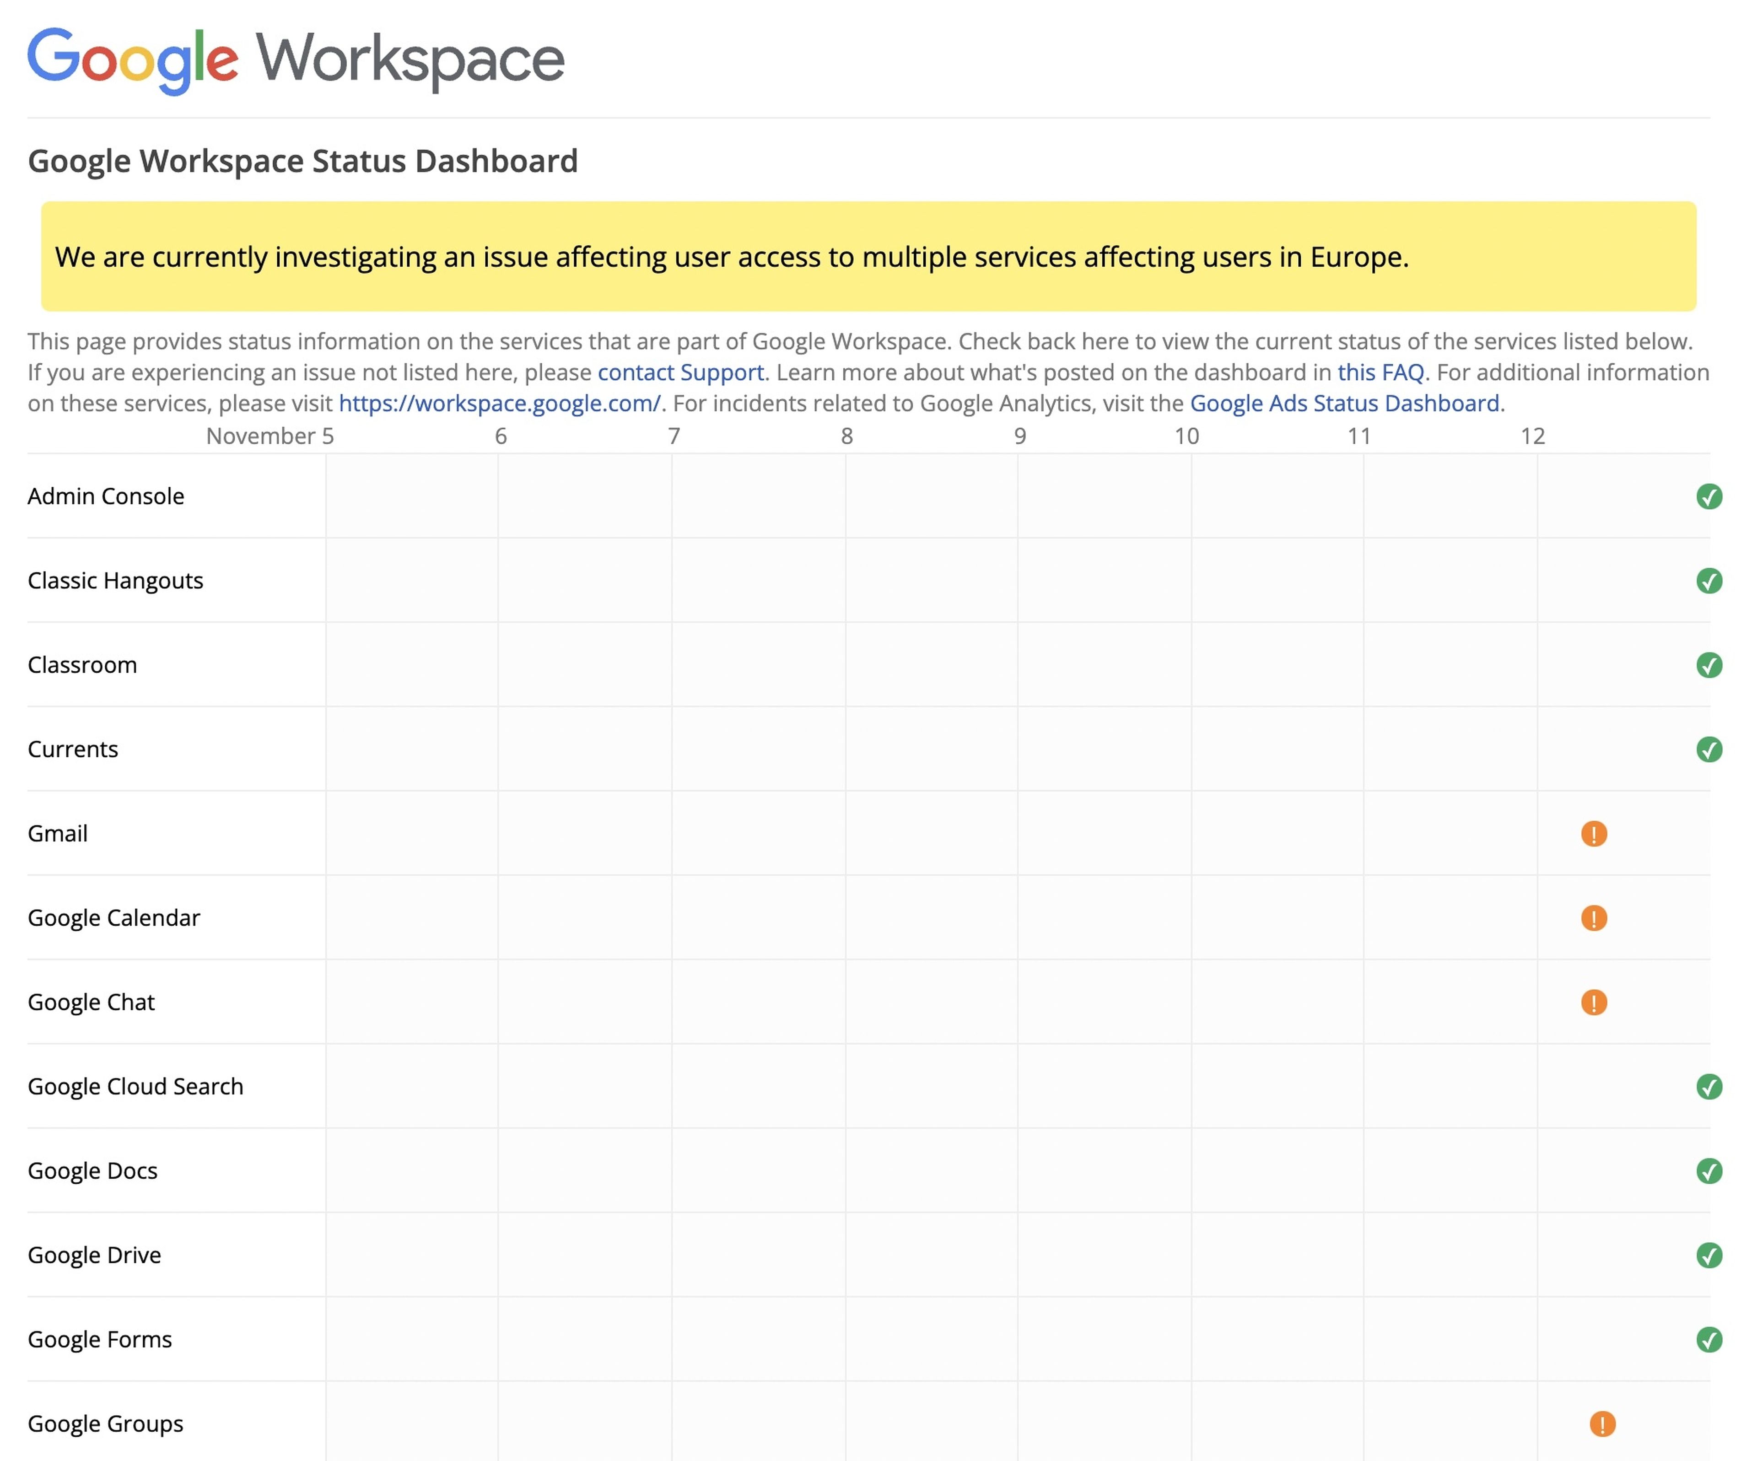Click the Google Cloud Search service name
Screen dimensions: 1757x1461
(x=135, y=1087)
